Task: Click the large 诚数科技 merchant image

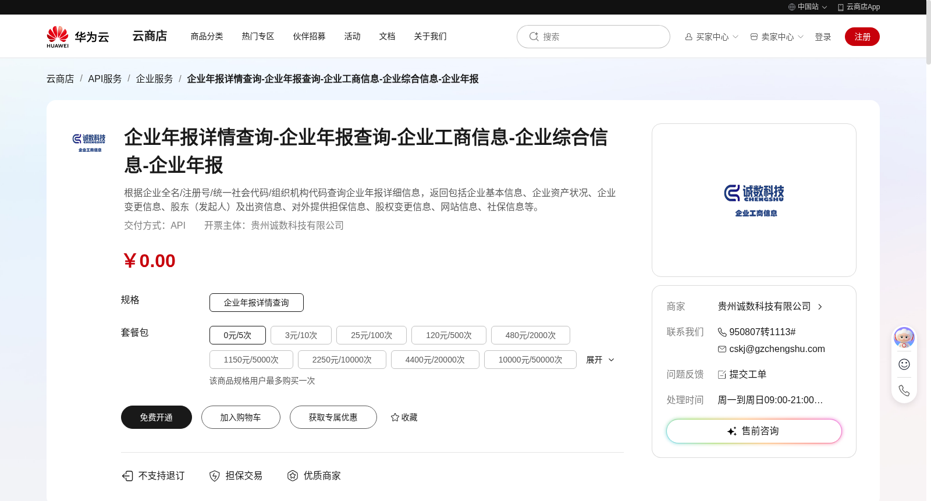Action: [x=754, y=200]
